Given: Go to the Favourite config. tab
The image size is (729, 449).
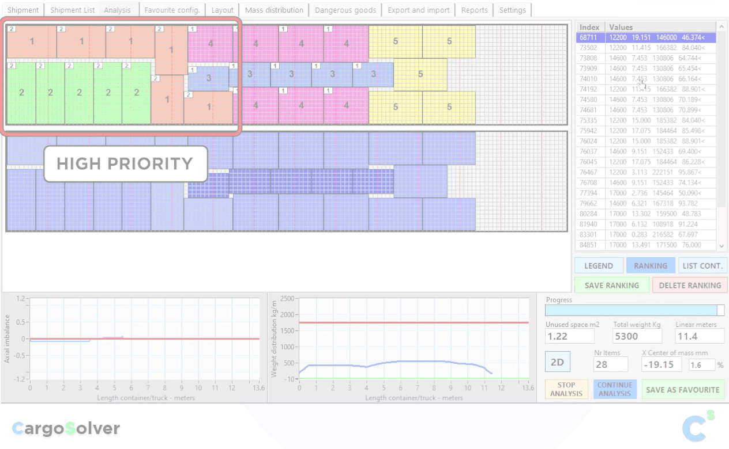Looking at the screenshot, I should tap(172, 10).
